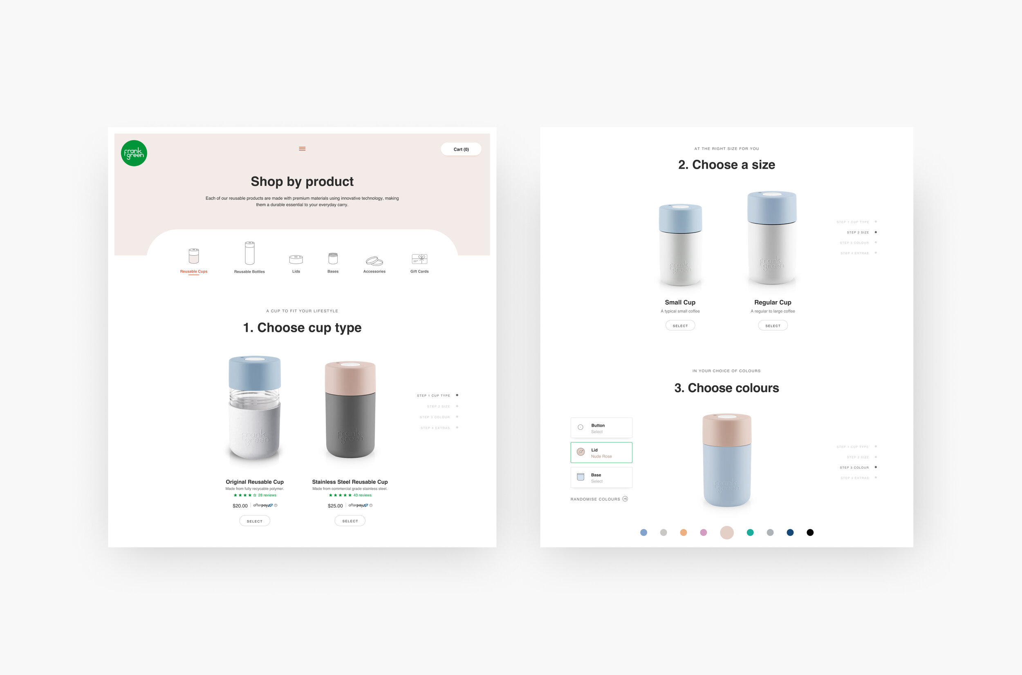
Task: Pick the teal colour swatch
Action: pos(750,532)
